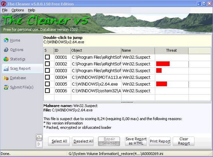The width and height of the screenshot is (213, 157).
Task: Click Win32.Suspect name in row 00006
Action: [x=136, y=91]
